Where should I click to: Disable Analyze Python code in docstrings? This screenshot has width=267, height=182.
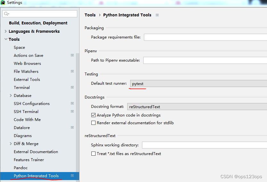click(94, 115)
